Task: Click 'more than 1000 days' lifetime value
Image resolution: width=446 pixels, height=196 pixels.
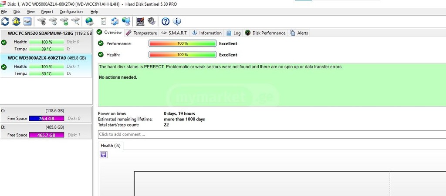Action: pos(184,119)
